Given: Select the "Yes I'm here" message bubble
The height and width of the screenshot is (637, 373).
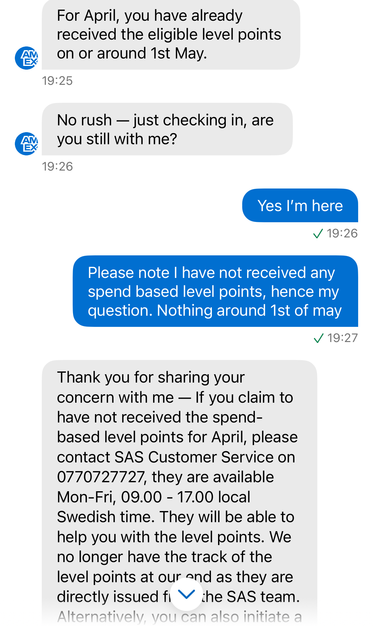Looking at the screenshot, I should pyautogui.click(x=300, y=206).
